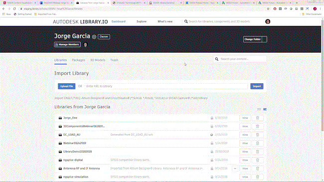Open the Change Folder dropdown arrow
This screenshot has height=182, width=324.
point(265,39)
